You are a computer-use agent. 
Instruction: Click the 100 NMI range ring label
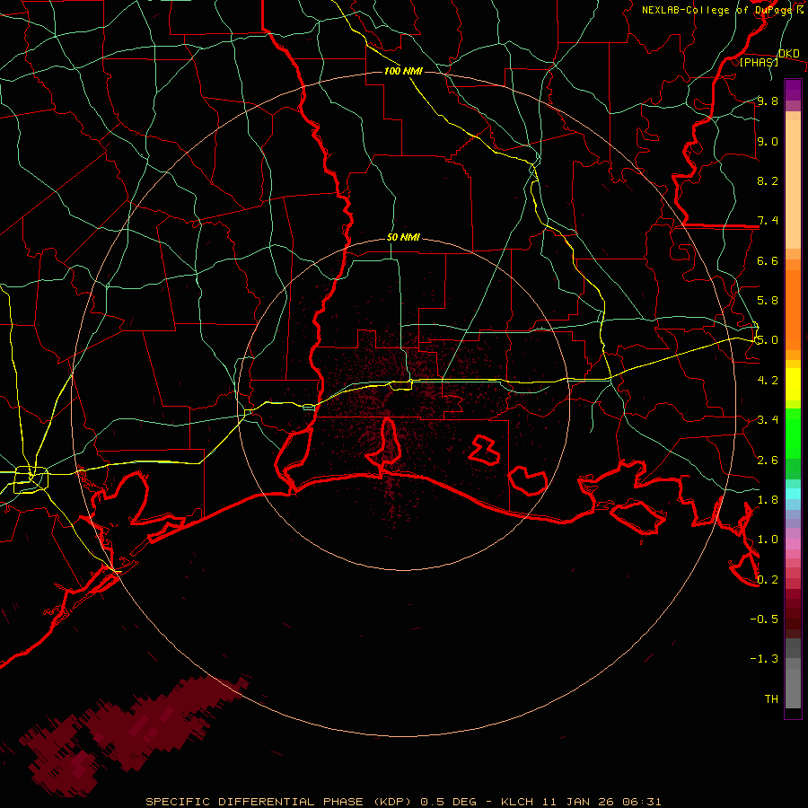click(x=403, y=71)
